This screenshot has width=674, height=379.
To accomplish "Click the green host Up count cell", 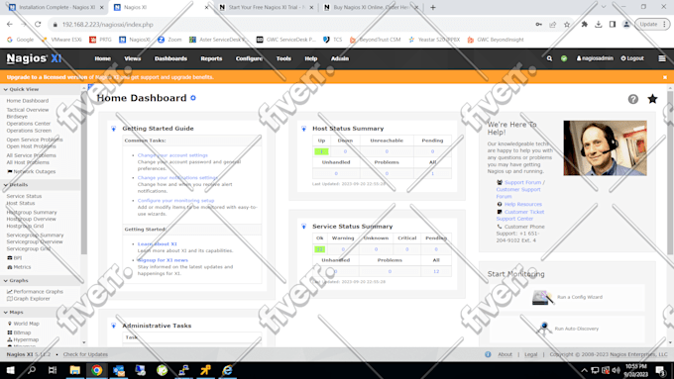I will [x=321, y=151].
